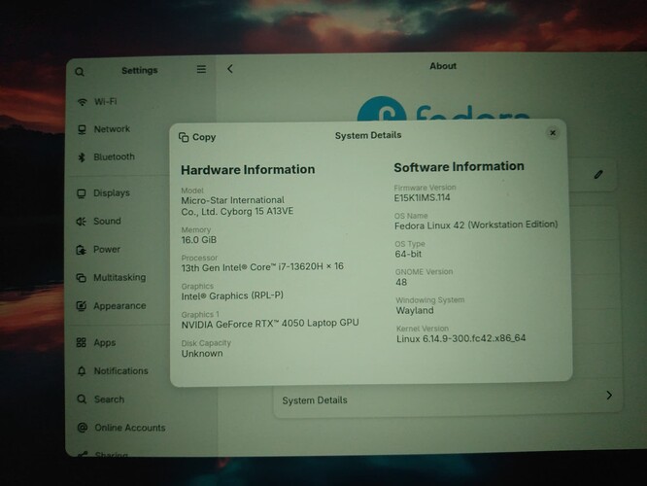This screenshot has height=486, width=647.
Task: Click the Online Accounts at-sign icon
Action: [83, 428]
